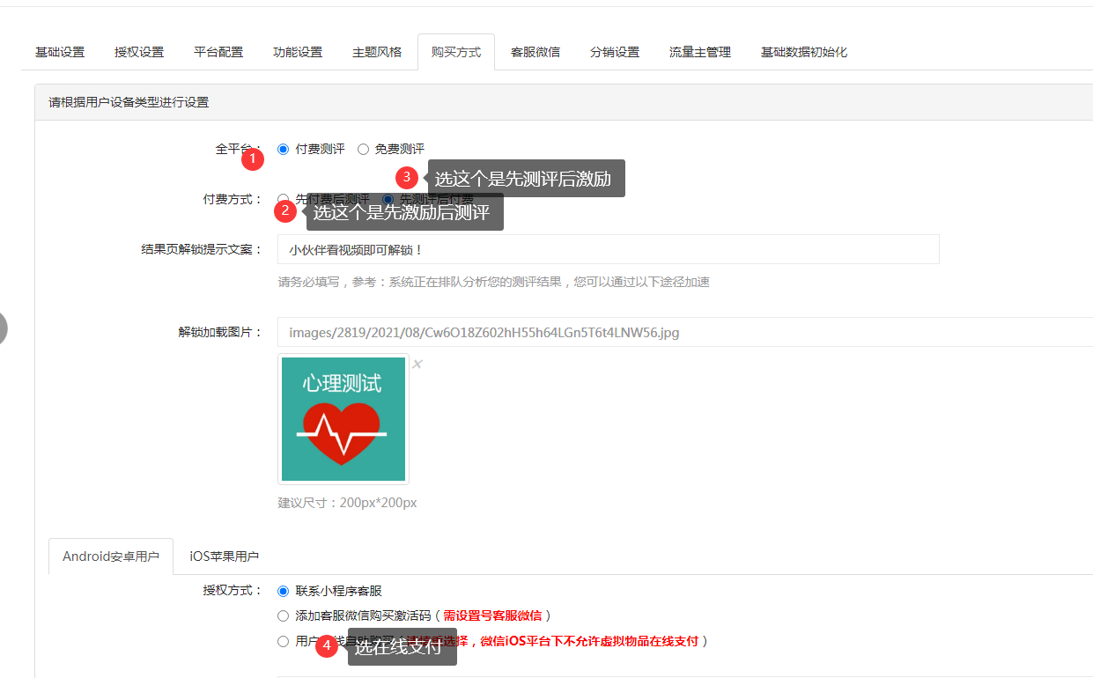This screenshot has height=678, width=1093.
Task: Open the 流量主管理 tab
Action: [x=700, y=52]
